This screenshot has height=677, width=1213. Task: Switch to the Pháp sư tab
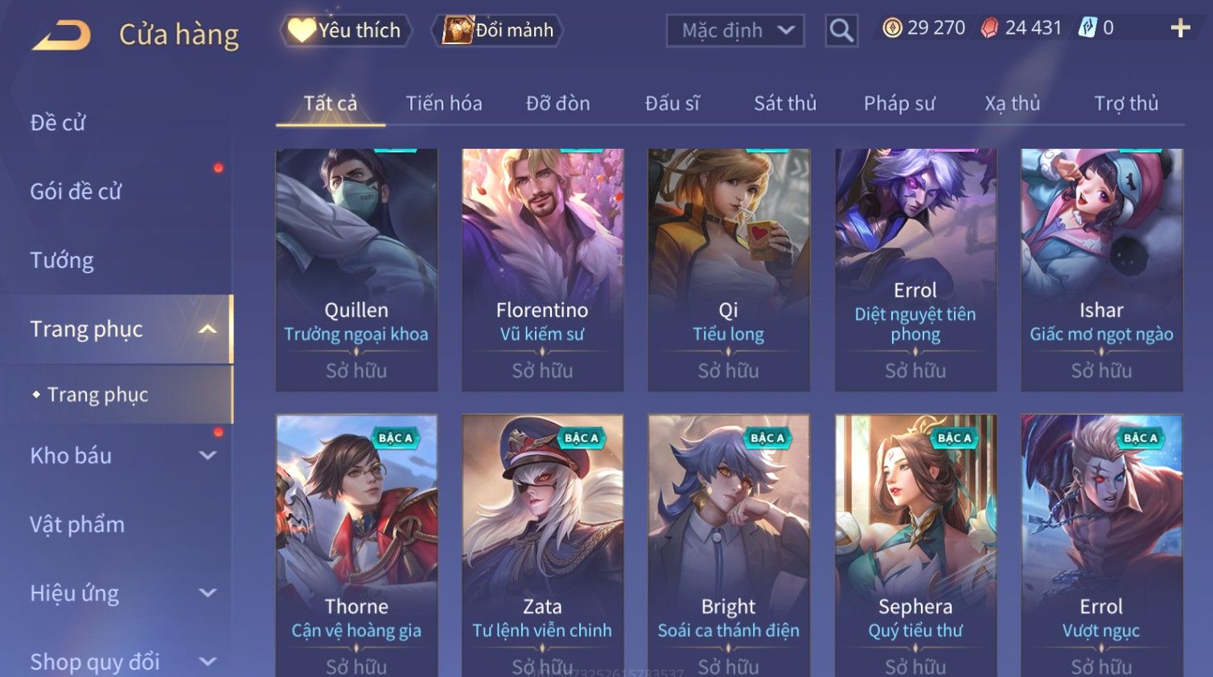[x=899, y=104]
